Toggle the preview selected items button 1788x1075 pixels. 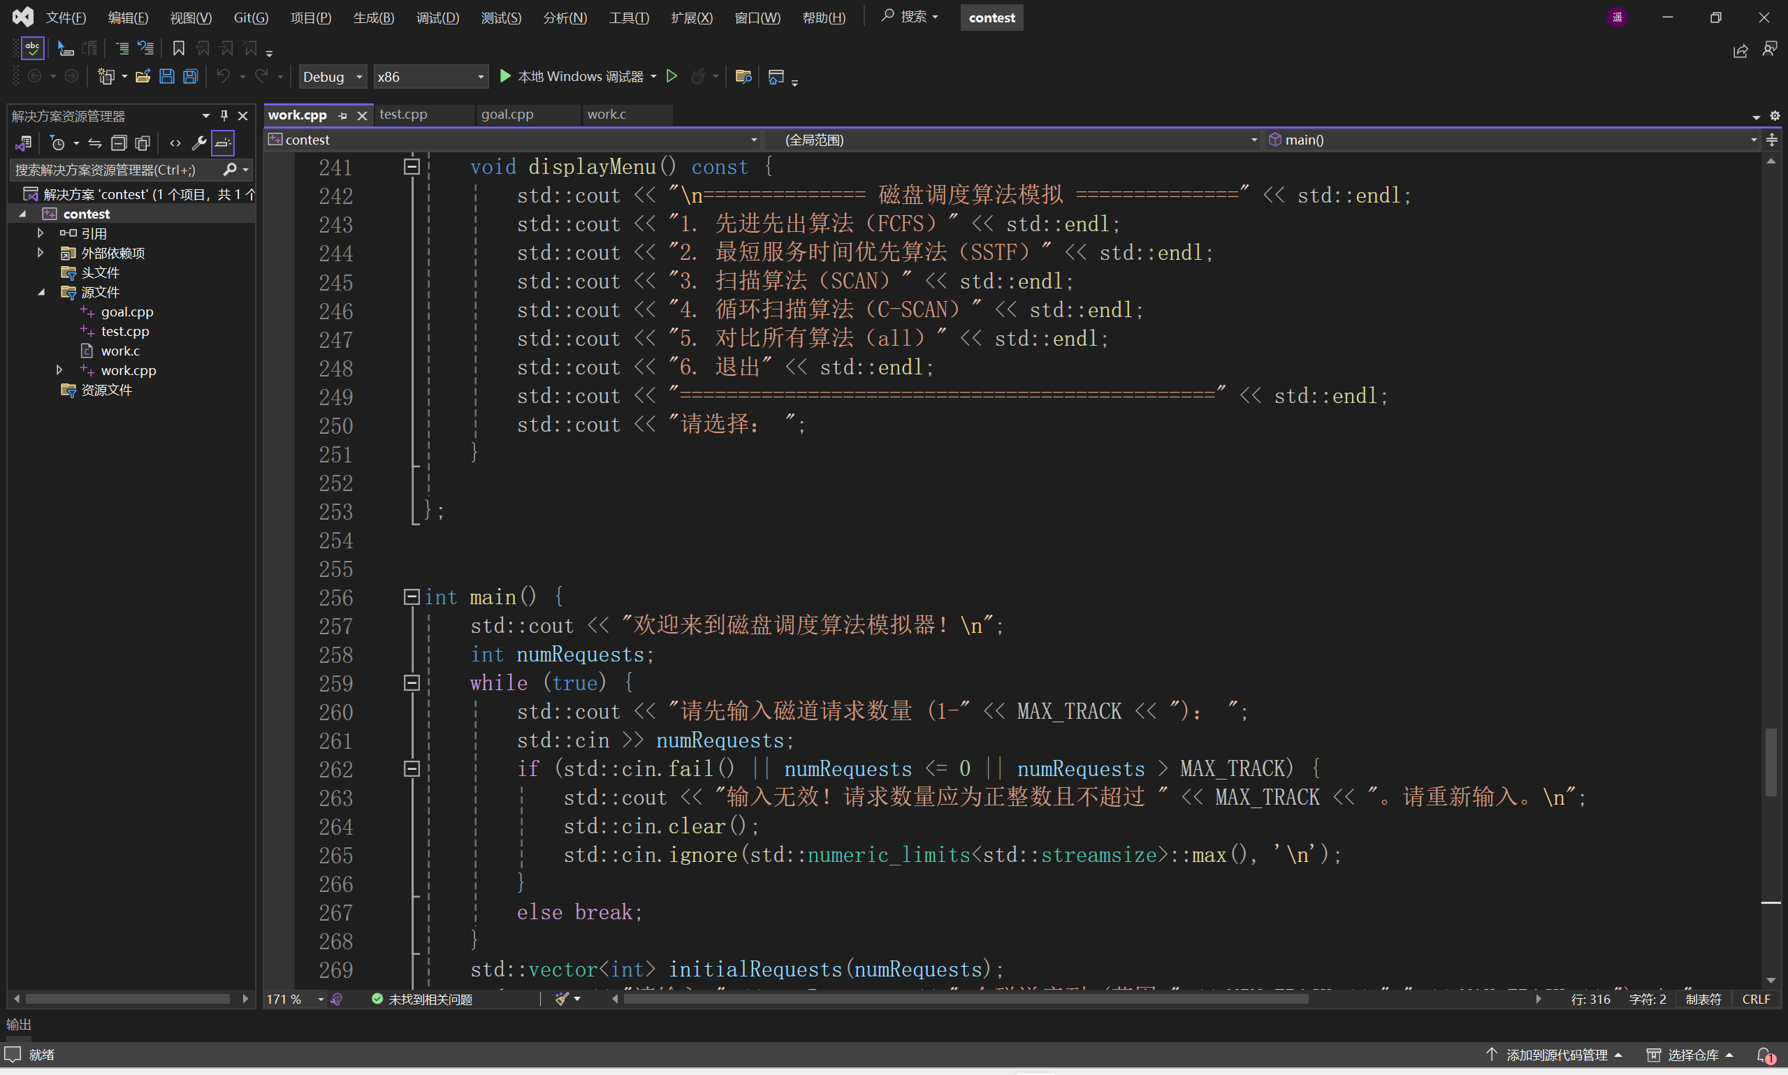tap(223, 143)
